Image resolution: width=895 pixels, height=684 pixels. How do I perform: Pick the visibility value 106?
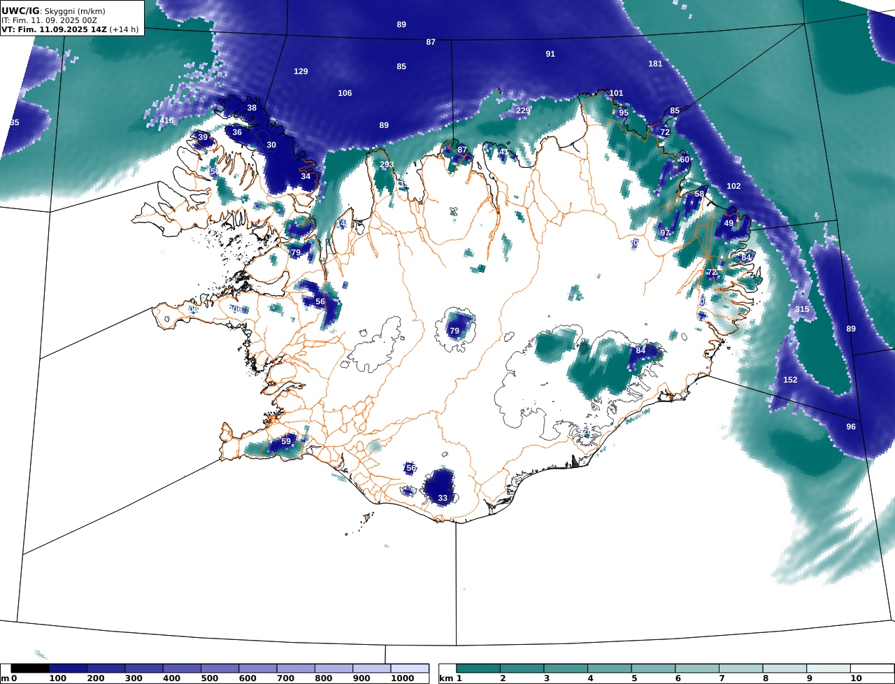345,93
